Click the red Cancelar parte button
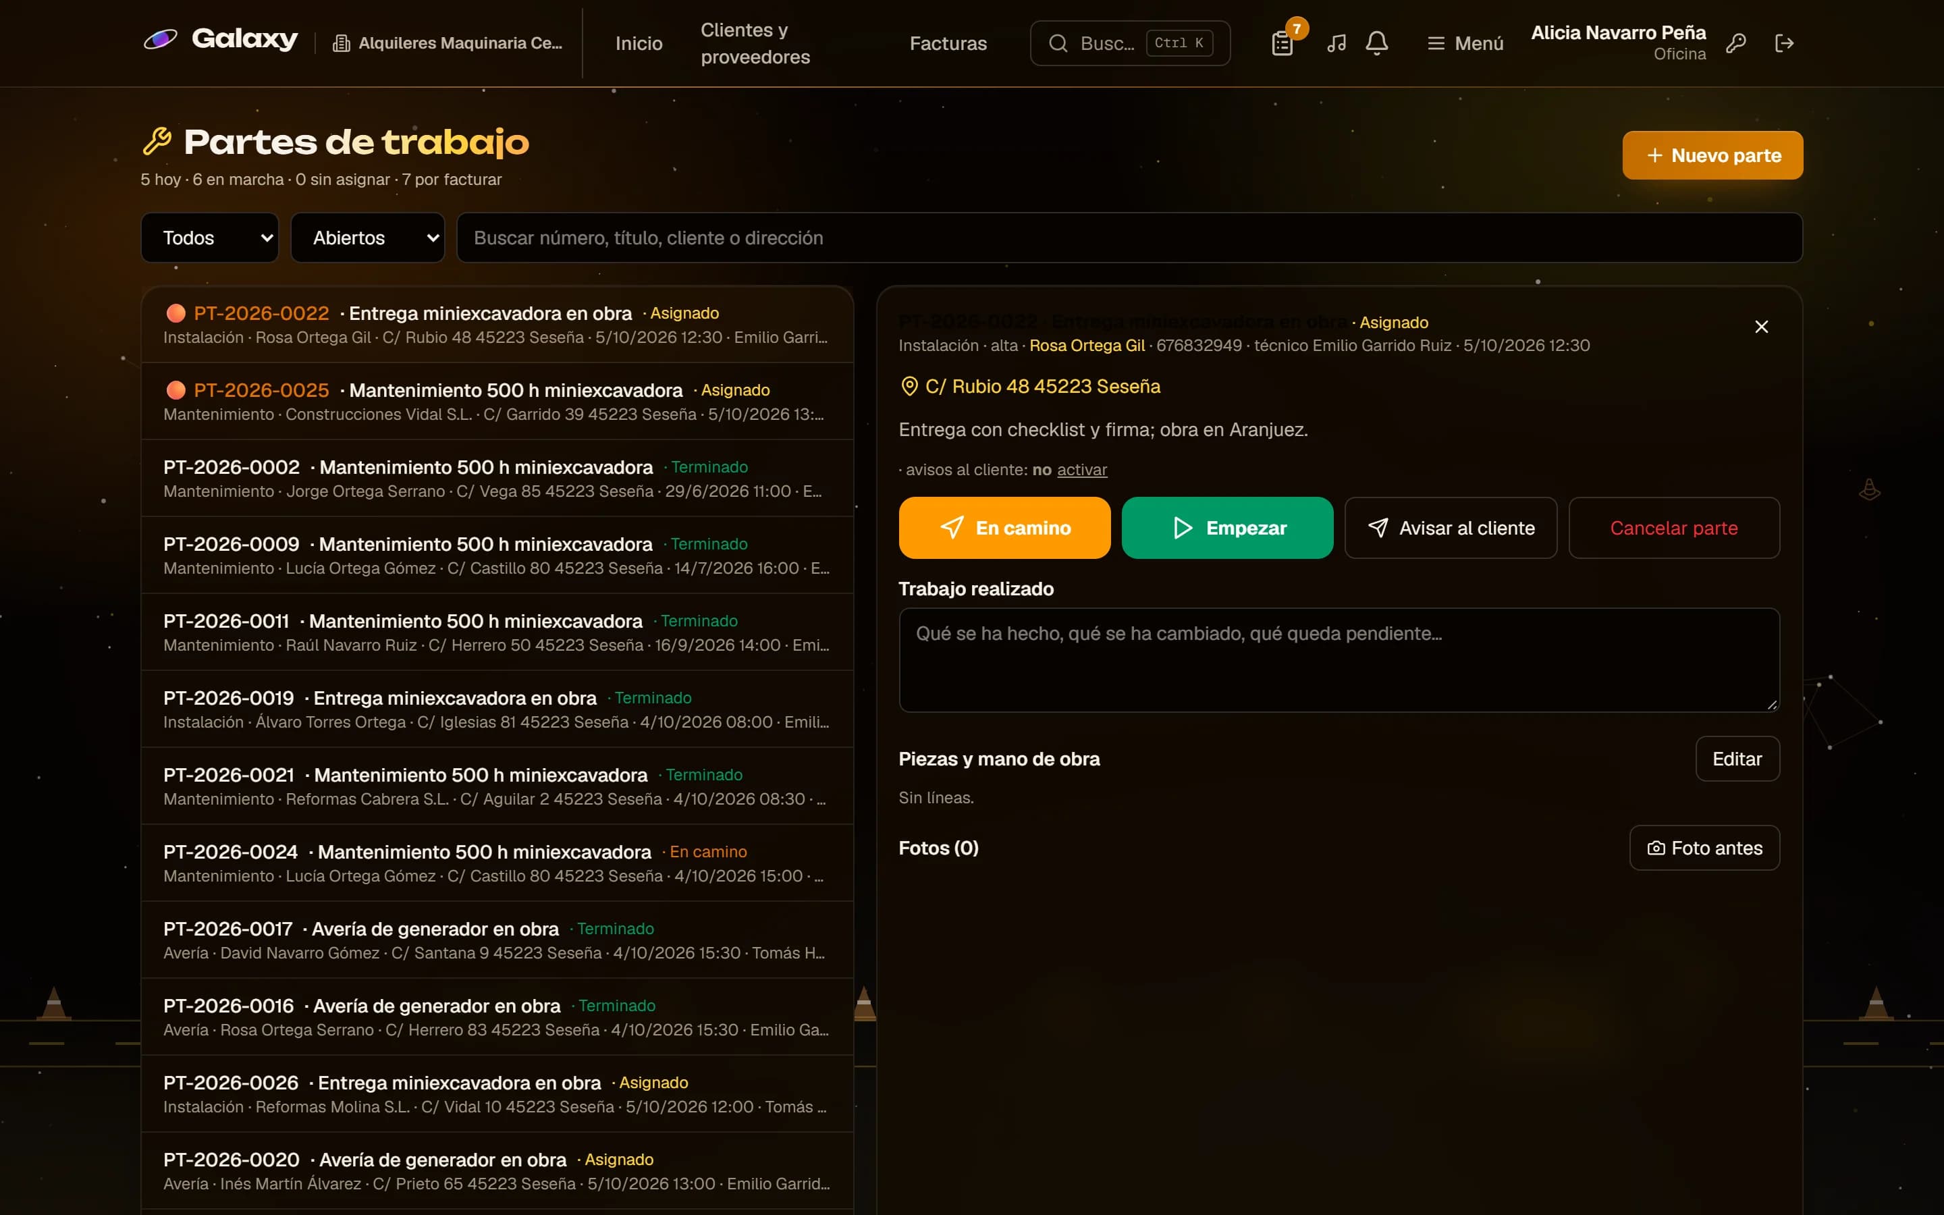 click(x=1674, y=528)
